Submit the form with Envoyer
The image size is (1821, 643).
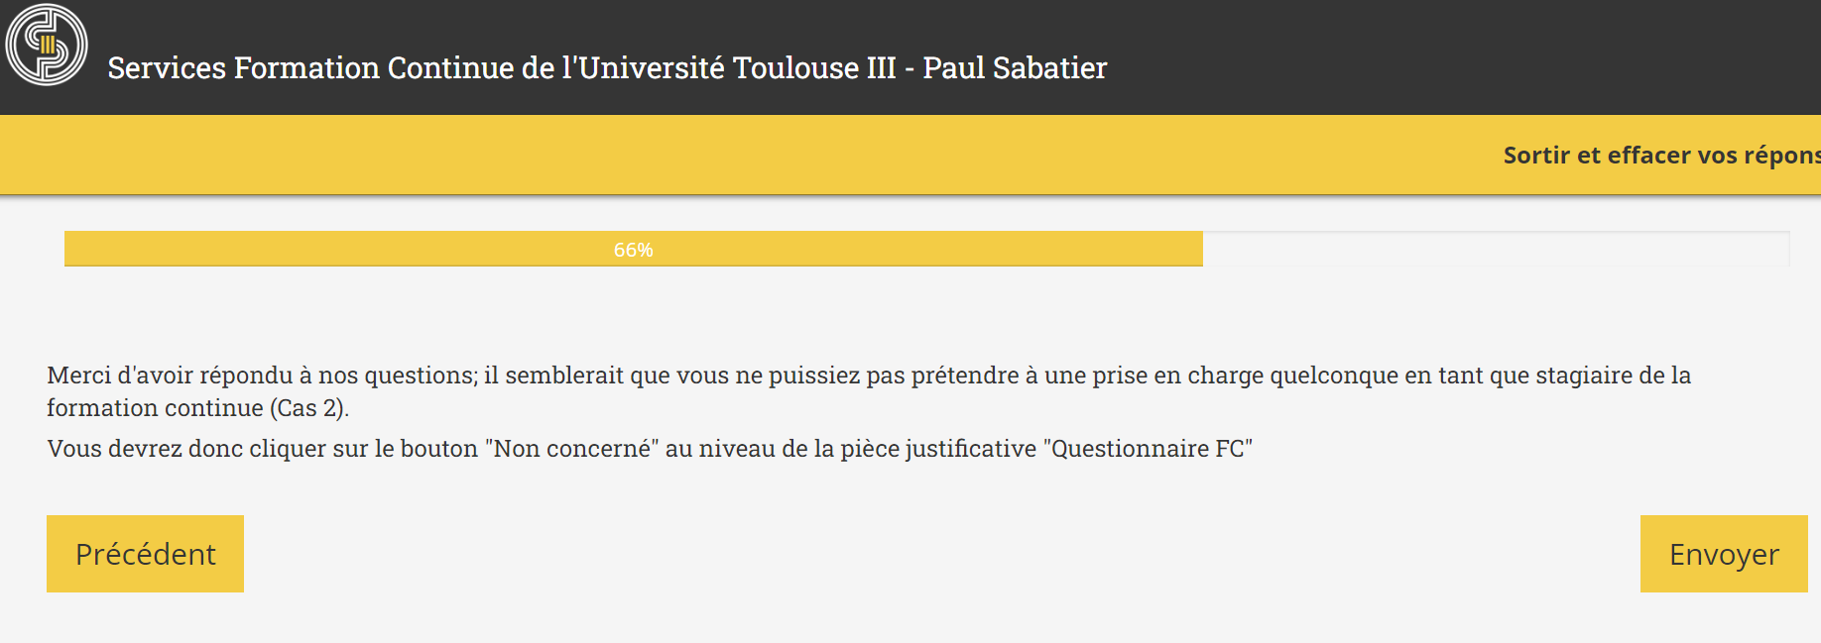click(x=1723, y=554)
